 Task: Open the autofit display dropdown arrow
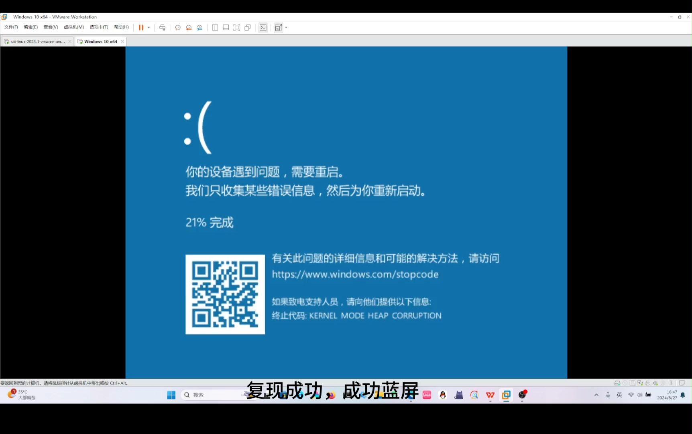286,27
